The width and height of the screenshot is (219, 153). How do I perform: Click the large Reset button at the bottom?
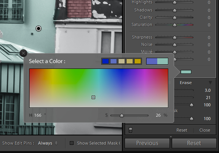[194, 143]
